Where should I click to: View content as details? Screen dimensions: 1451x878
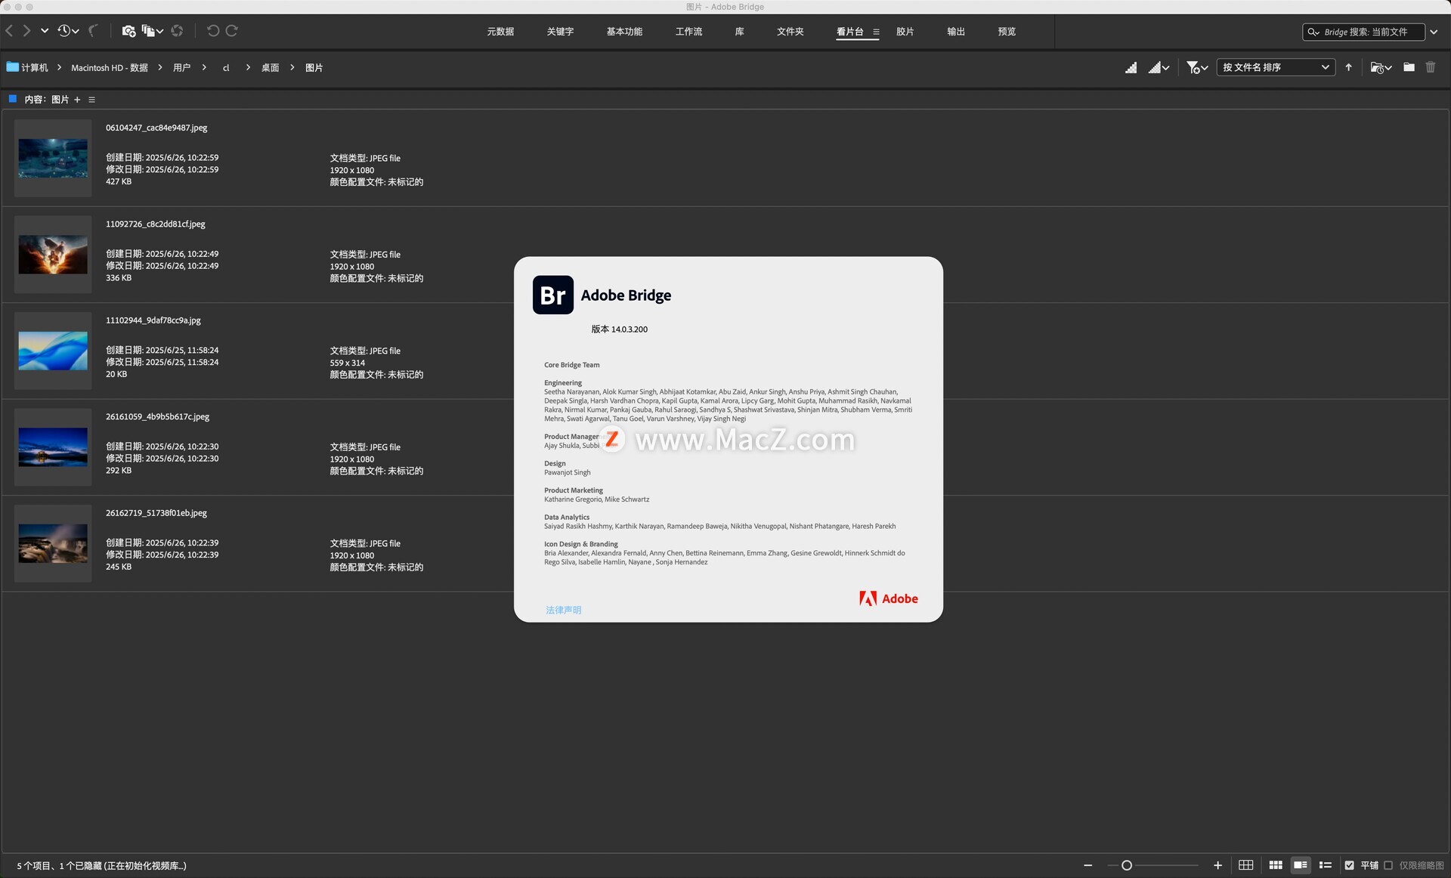[1301, 865]
